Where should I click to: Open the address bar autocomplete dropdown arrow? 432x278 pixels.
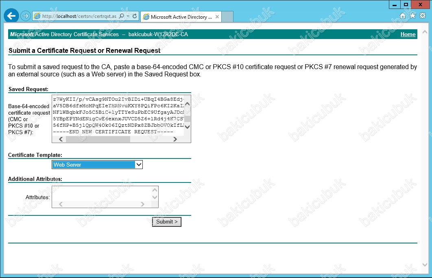tap(128, 16)
